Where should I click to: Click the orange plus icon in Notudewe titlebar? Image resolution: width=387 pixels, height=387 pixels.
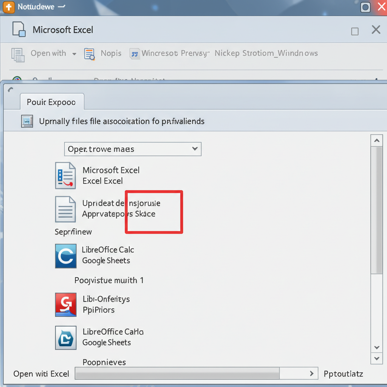click(x=9, y=7)
